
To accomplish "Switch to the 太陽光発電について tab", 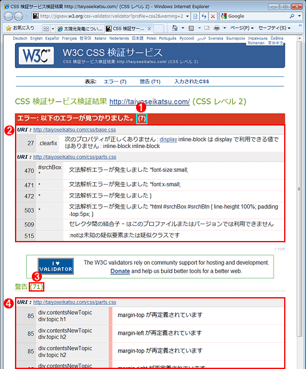I will 81,29.
